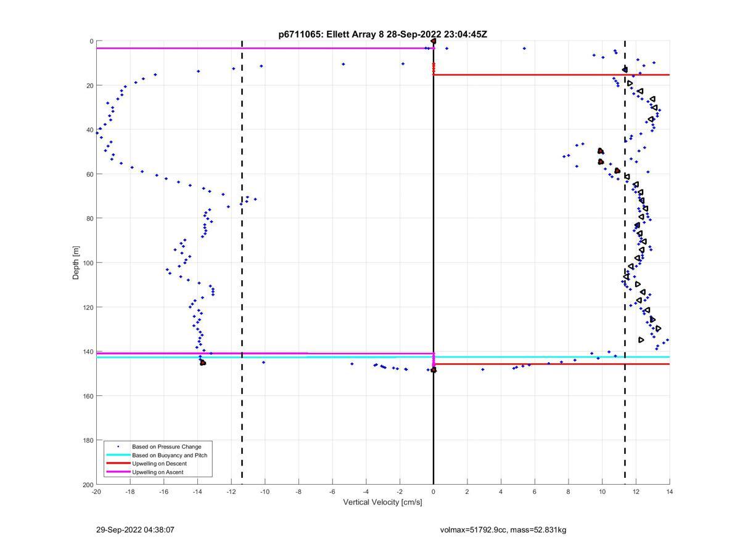Click velocity axis tick label "8"

569,491
